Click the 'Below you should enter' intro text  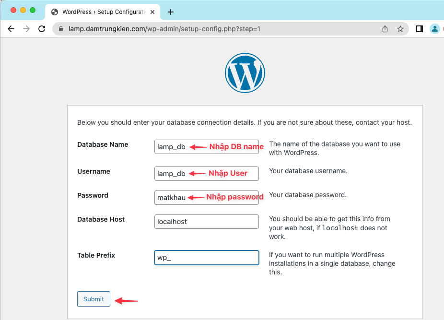(245, 122)
